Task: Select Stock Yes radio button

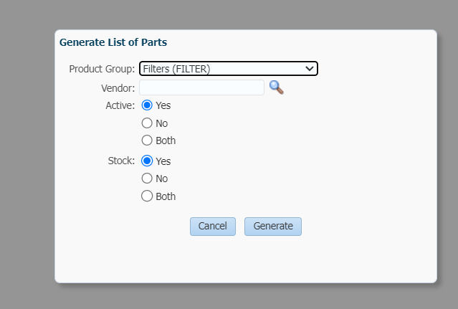Action: pyautogui.click(x=147, y=161)
